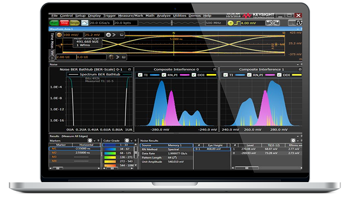
Task: Edit the 20.0 kpts memory depth field
Action: (125, 23)
